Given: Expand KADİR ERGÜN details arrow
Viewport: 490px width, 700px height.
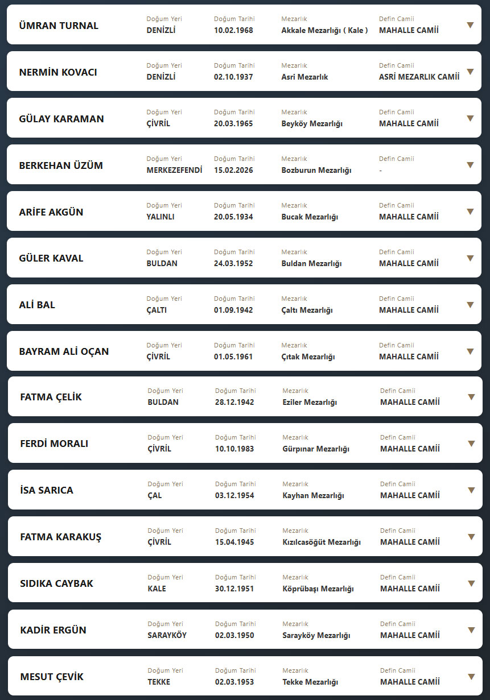Looking at the screenshot, I should [471, 630].
